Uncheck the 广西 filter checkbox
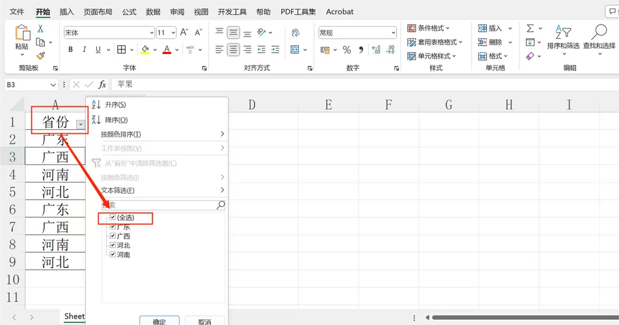 point(113,236)
